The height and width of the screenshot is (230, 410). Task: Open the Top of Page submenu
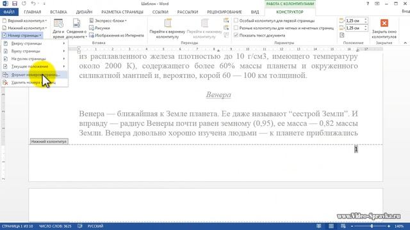(34, 43)
